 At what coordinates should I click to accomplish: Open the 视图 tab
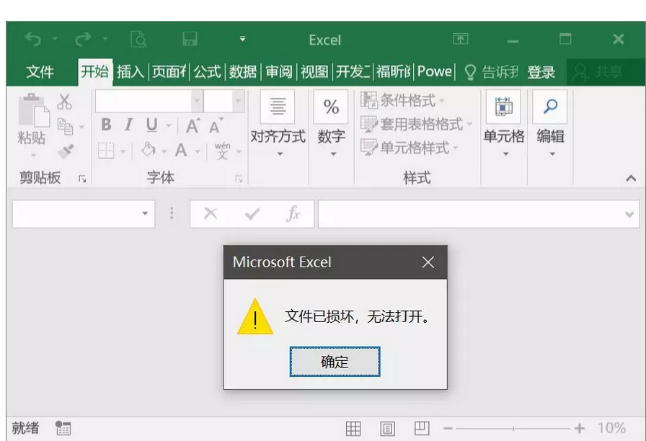click(x=314, y=71)
